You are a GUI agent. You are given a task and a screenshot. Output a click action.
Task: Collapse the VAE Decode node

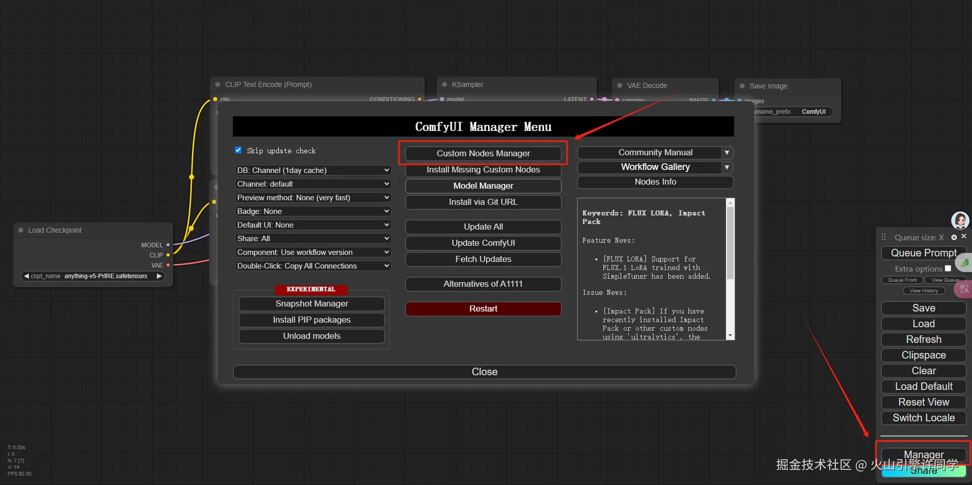click(620, 85)
